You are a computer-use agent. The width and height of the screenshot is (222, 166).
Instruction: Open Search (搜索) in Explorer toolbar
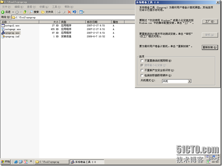(x=34, y=12)
